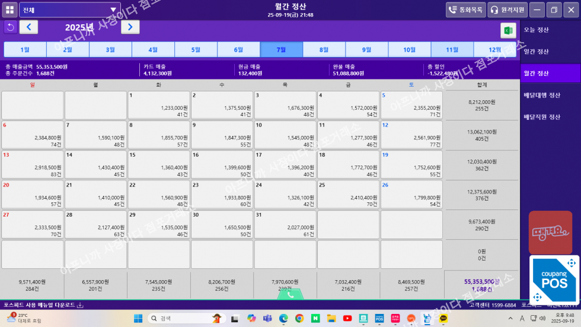Viewport: 581px width, 327px height.
Task: Switch to the 12월 month tab
Action: coord(495,50)
